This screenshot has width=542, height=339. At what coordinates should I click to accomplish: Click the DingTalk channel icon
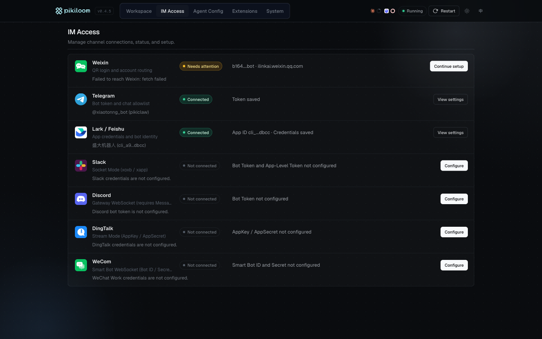(x=81, y=232)
